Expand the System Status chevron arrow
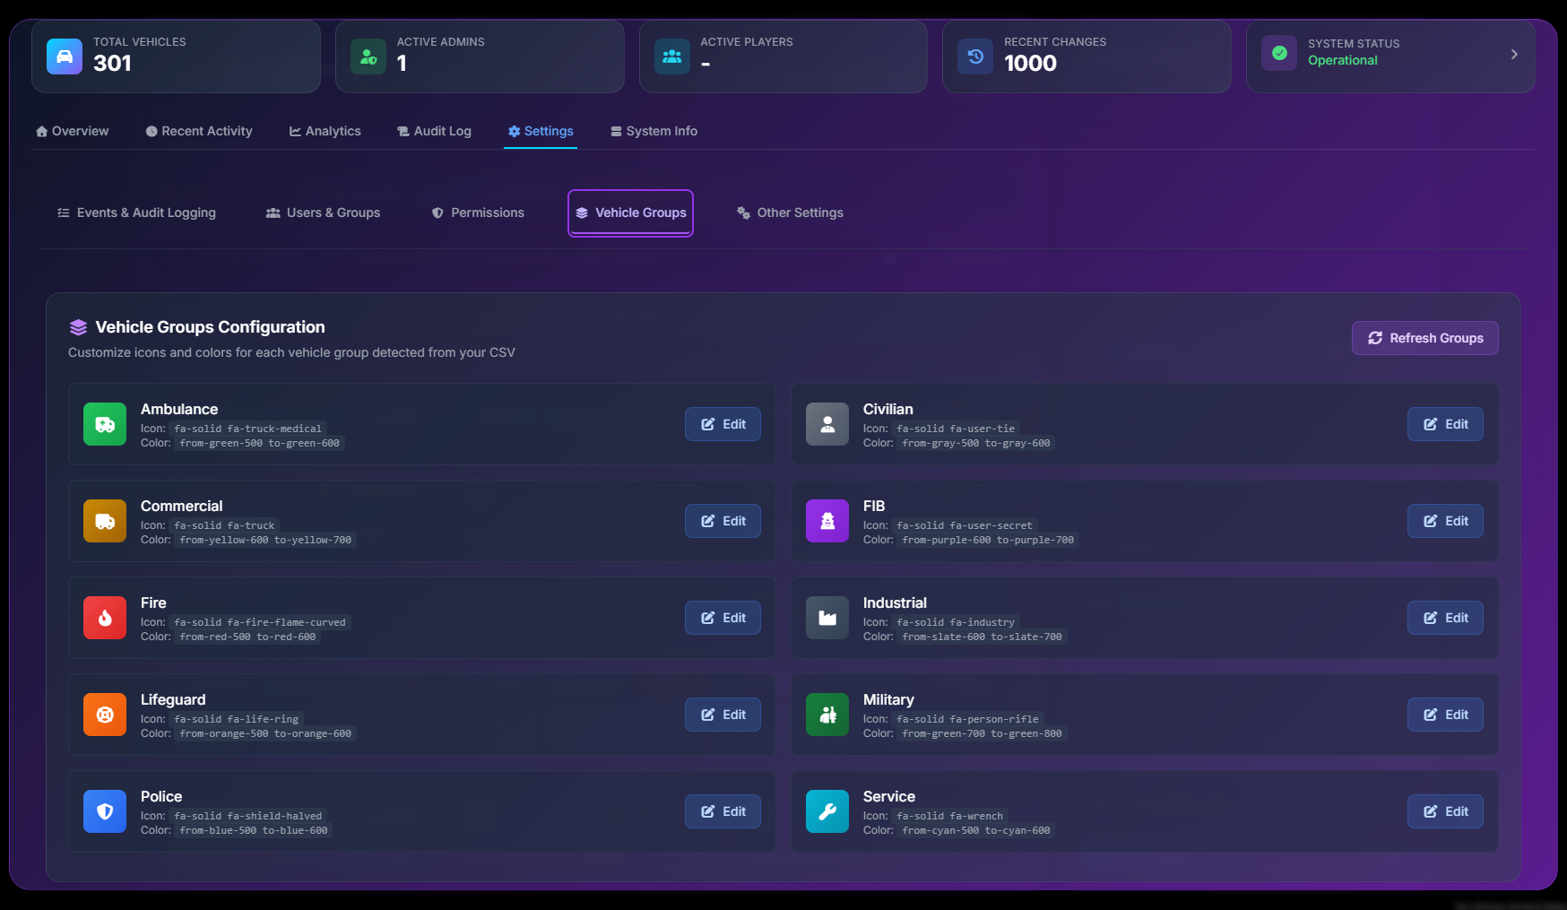Screen dimensions: 1567x910 point(1513,55)
